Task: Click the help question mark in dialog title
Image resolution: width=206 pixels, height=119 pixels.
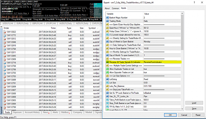Action: point(194,3)
